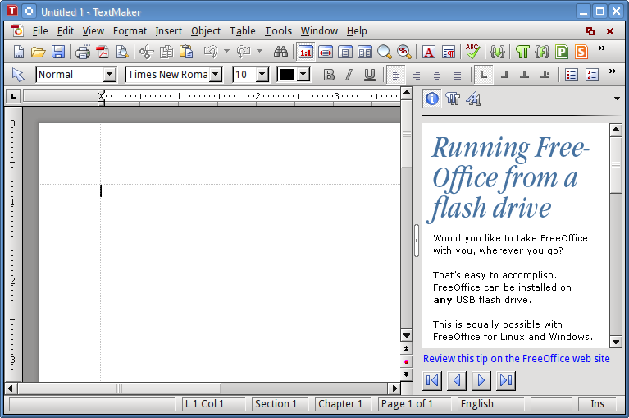Viewport: 629px width, 418px height.
Task: Align paragraph text left
Action: [x=396, y=75]
